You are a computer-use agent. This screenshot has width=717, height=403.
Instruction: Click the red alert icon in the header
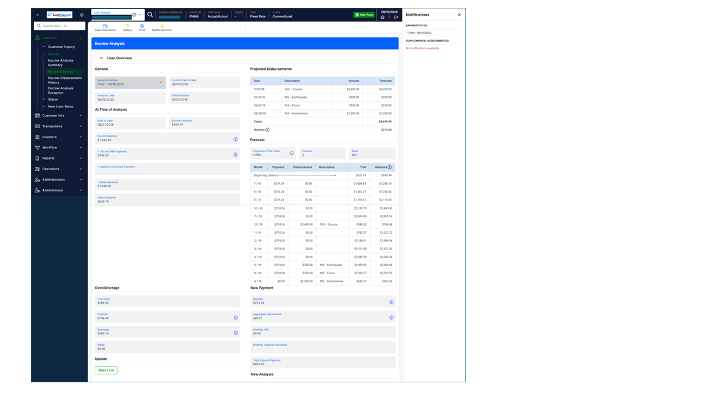pyautogui.click(x=389, y=17)
